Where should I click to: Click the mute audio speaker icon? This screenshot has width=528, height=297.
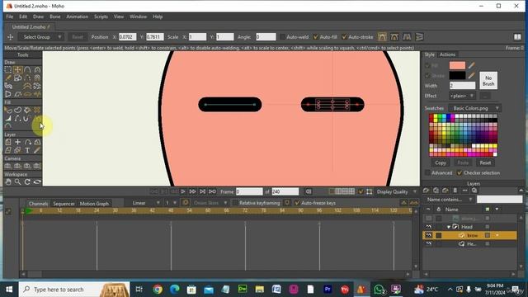308,191
